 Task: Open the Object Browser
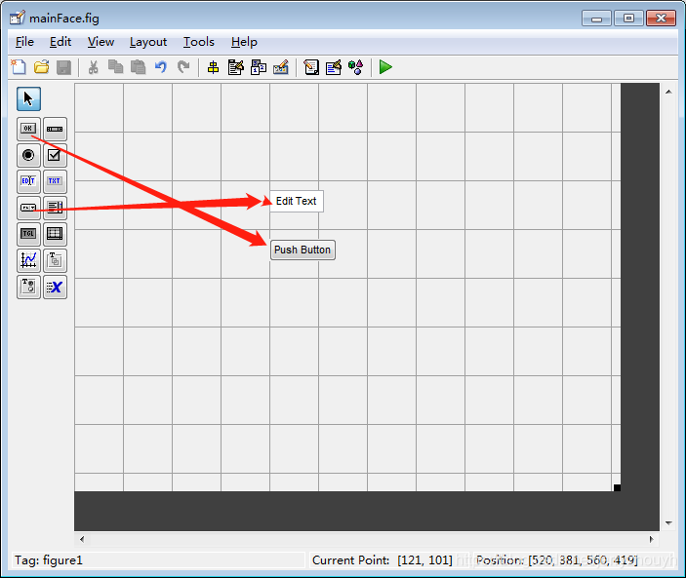click(356, 67)
